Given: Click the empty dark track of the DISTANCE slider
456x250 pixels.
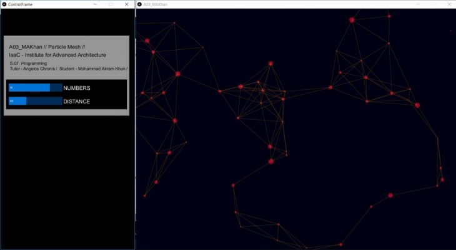Looking at the screenshot, I should (44, 101).
